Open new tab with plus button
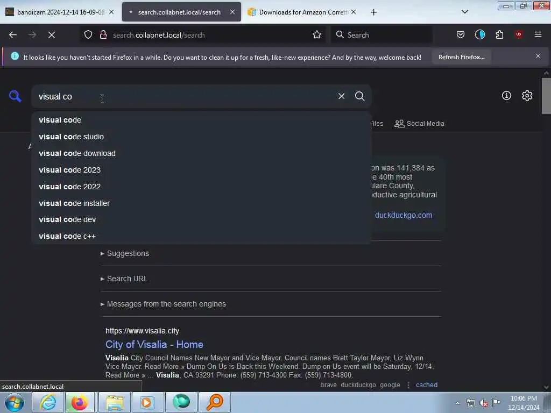551x413 pixels. click(373, 12)
